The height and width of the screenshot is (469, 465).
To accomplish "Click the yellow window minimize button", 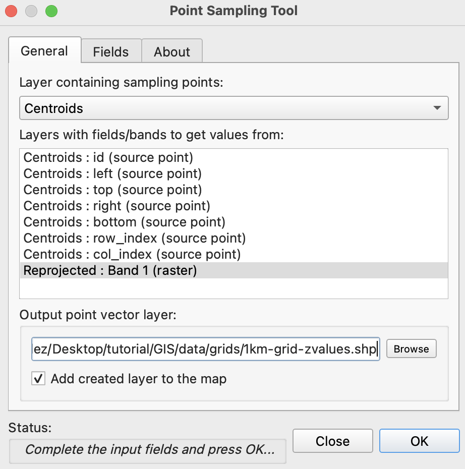I will (32, 11).
